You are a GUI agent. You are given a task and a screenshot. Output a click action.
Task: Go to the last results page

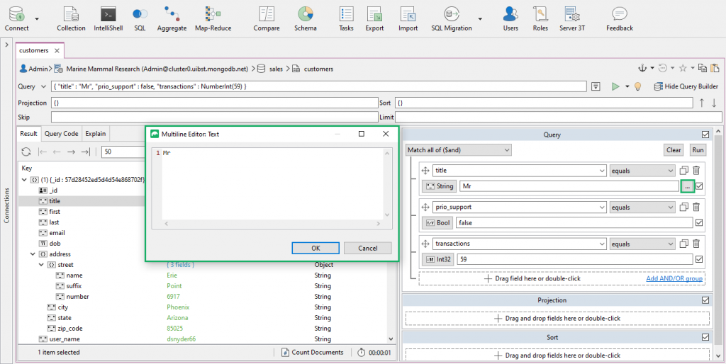85,152
